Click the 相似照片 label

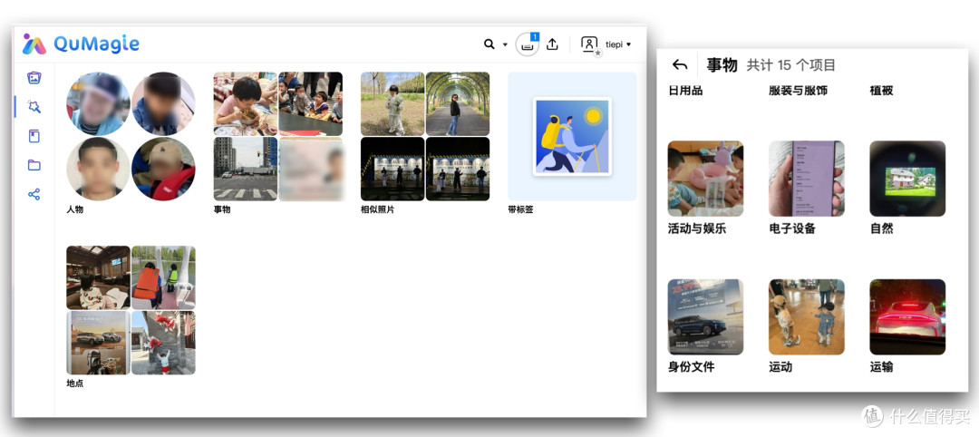pos(378,209)
